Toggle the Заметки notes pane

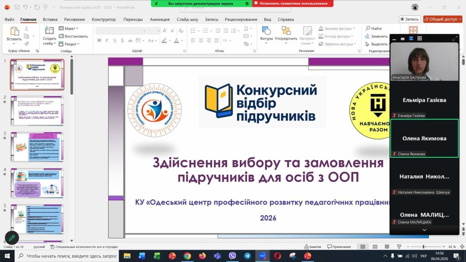pos(312,247)
